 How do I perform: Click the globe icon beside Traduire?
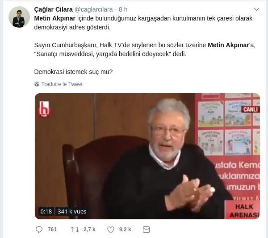(x=37, y=84)
